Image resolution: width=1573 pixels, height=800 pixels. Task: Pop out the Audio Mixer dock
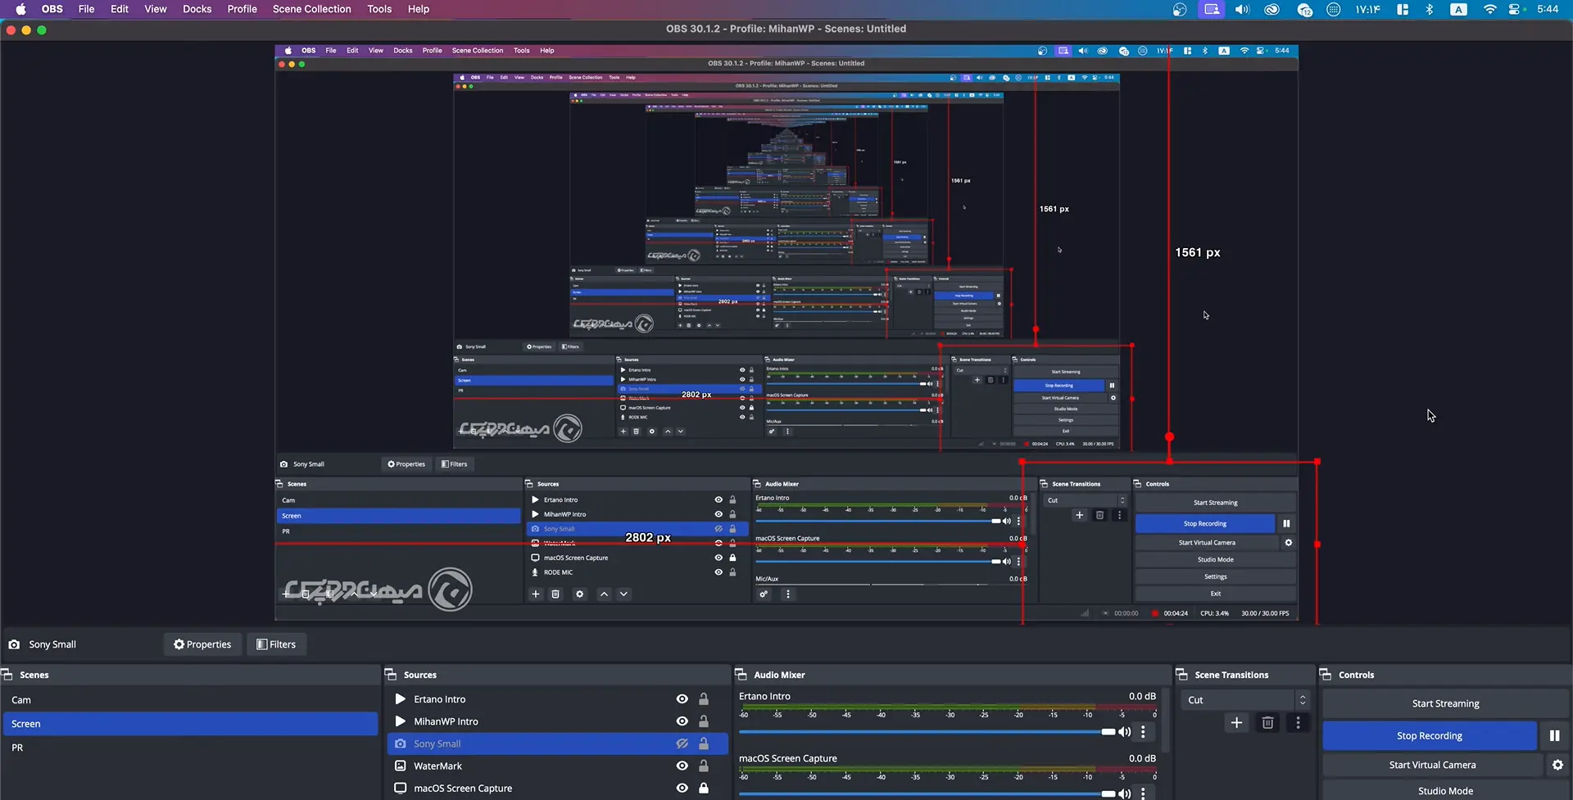click(741, 675)
